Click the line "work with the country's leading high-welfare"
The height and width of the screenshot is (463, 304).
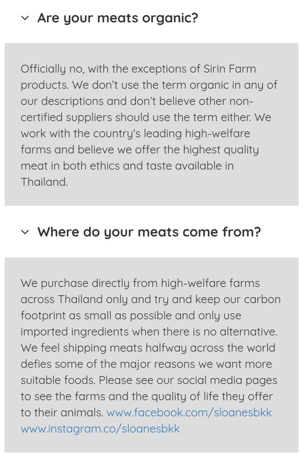(x=135, y=134)
